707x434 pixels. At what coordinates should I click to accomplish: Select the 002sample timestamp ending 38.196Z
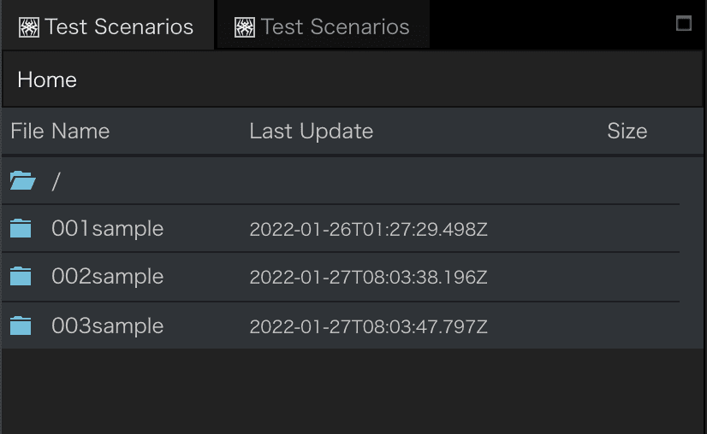pos(368,277)
